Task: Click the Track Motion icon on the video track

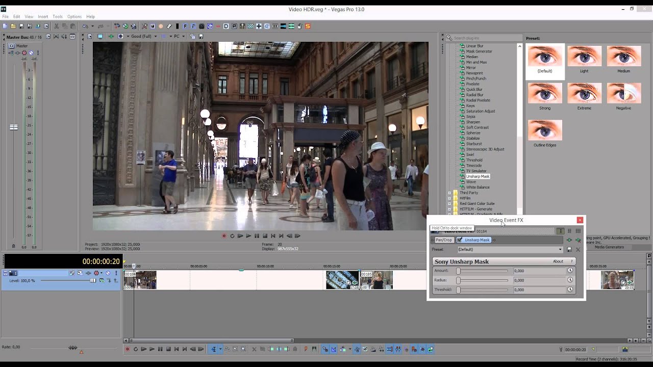Action: [80, 273]
